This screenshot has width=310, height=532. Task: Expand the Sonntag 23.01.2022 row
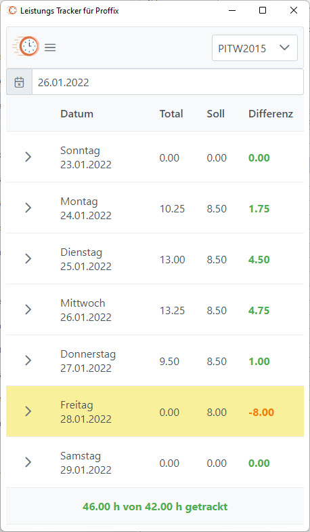click(28, 157)
